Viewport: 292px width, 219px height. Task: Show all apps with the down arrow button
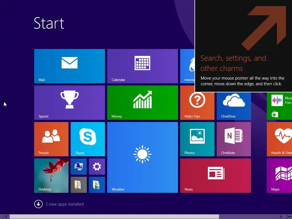click(x=38, y=204)
